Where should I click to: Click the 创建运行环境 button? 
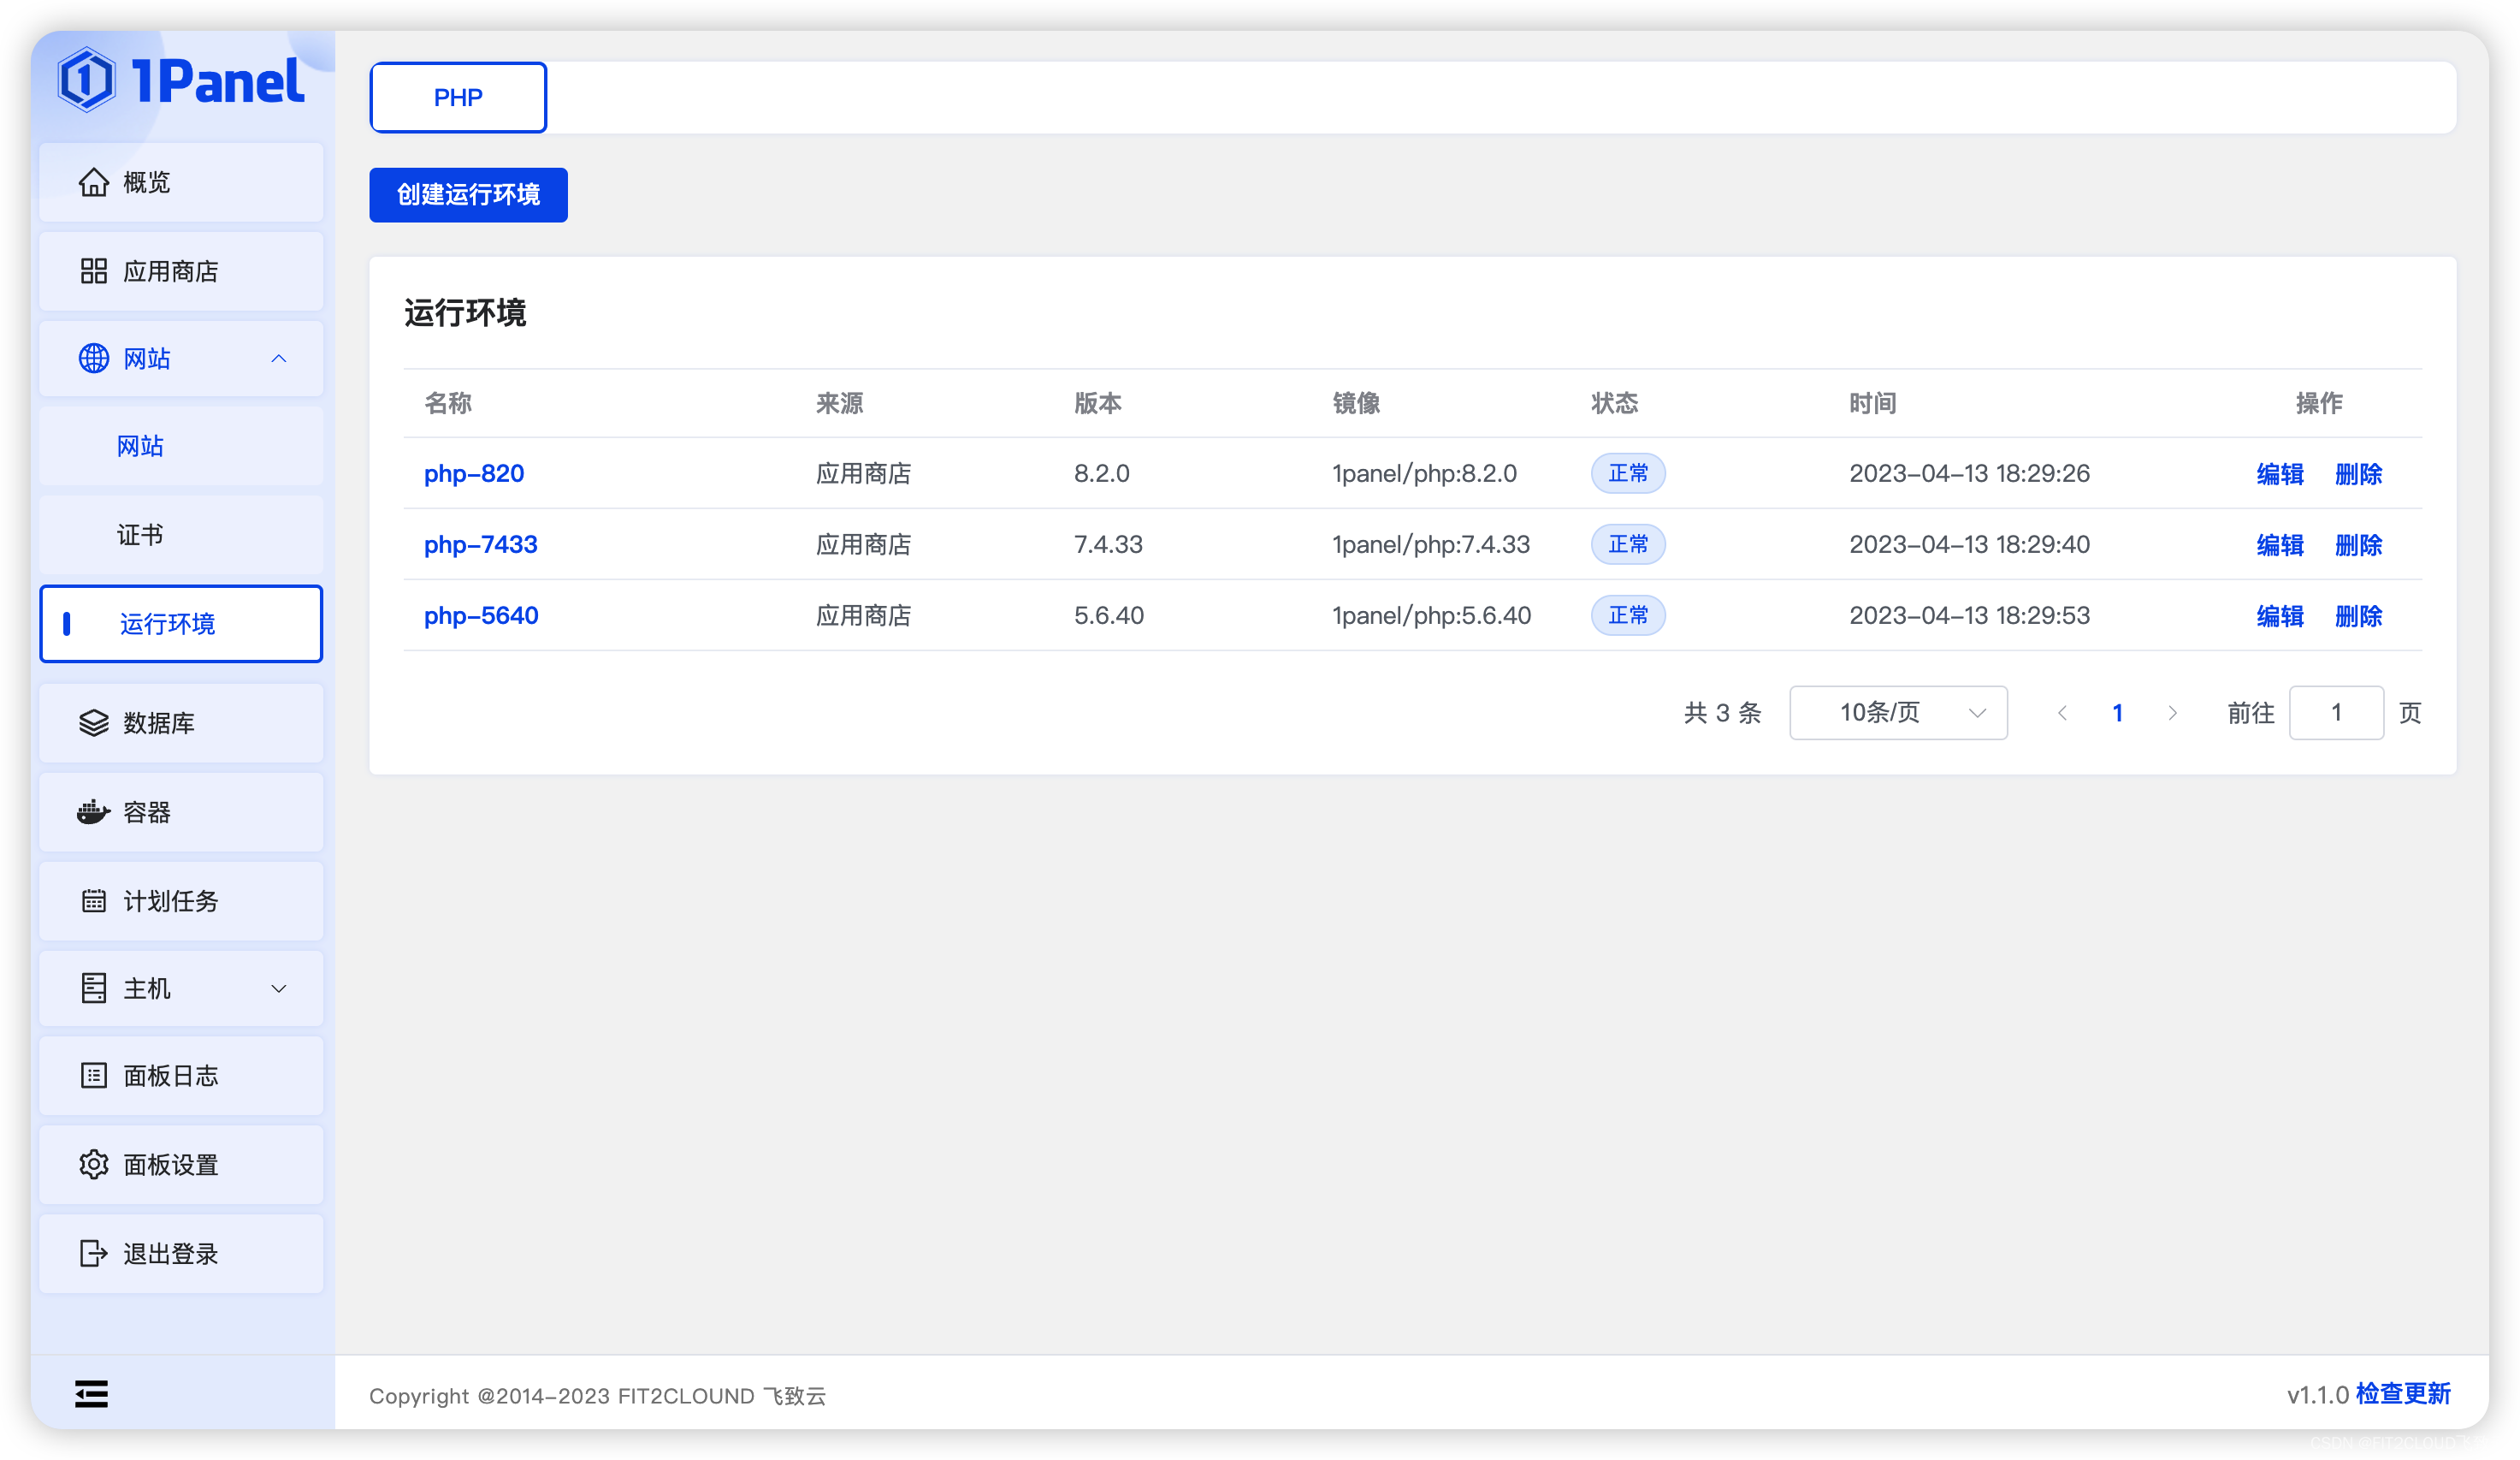click(x=467, y=195)
